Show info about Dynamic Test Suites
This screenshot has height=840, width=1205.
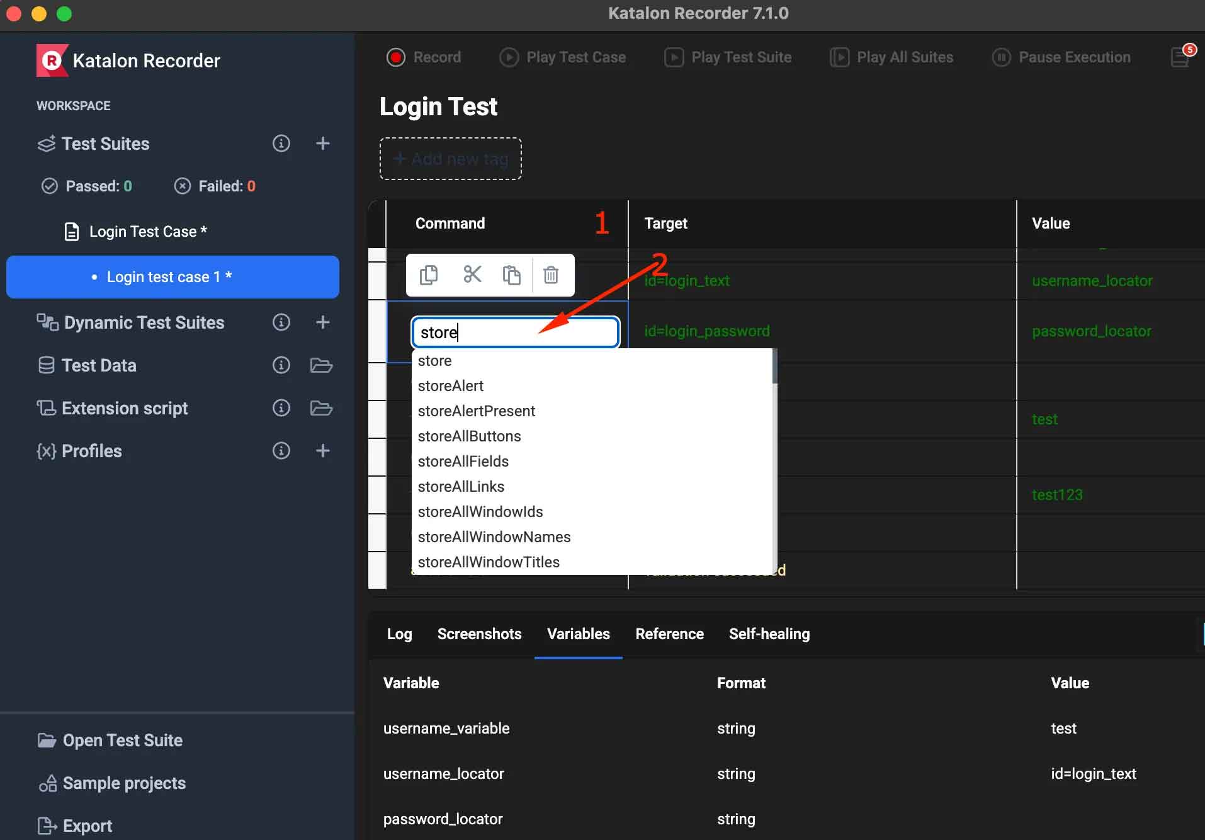[x=281, y=322]
